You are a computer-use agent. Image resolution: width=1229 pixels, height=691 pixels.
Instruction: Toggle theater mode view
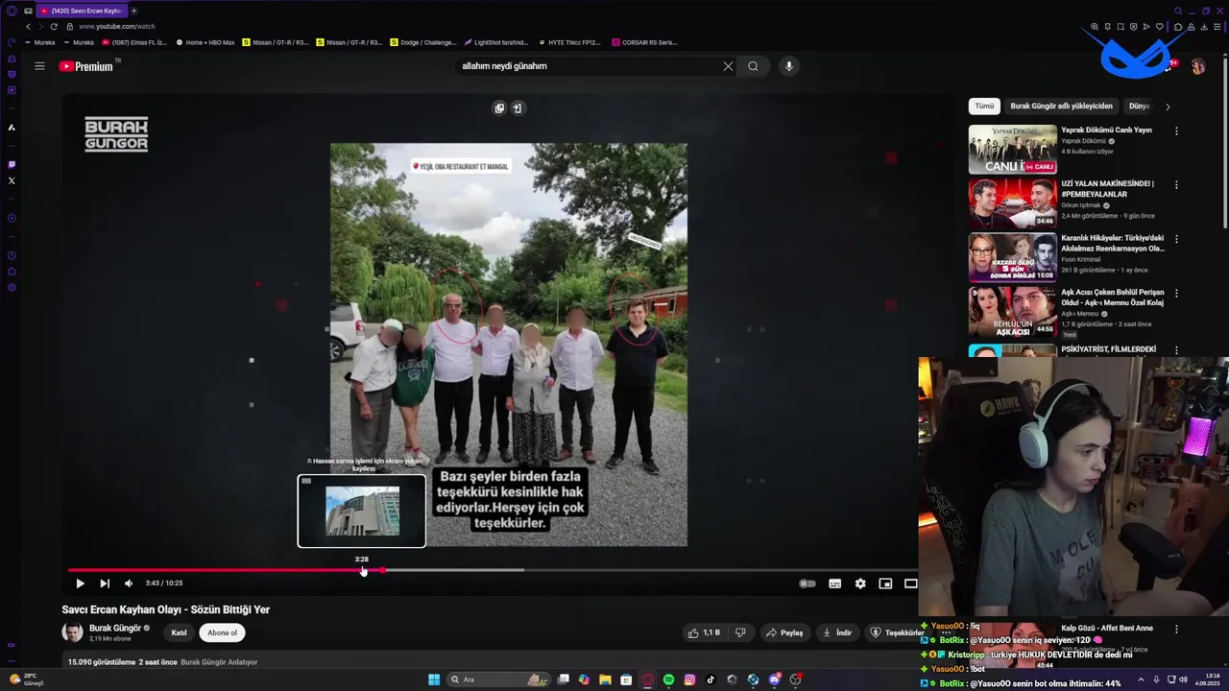pos(910,584)
